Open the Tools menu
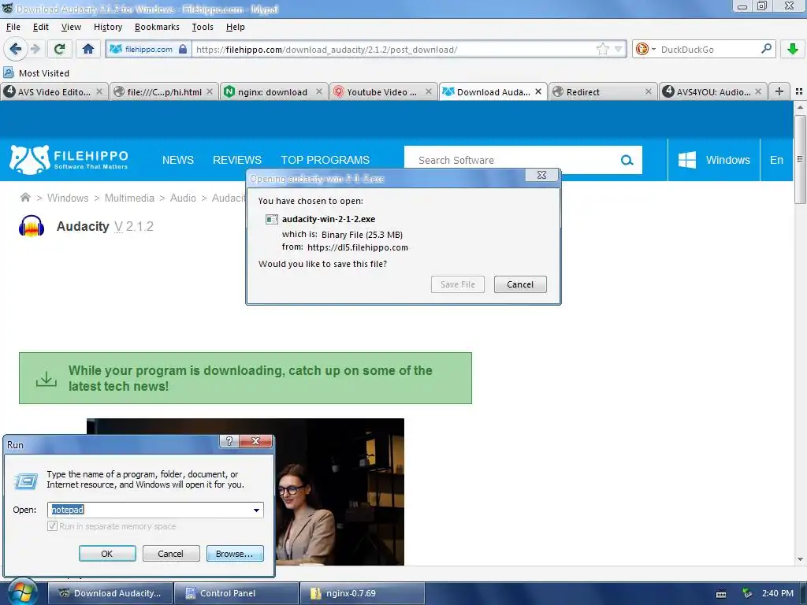 (x=203, y=27)
